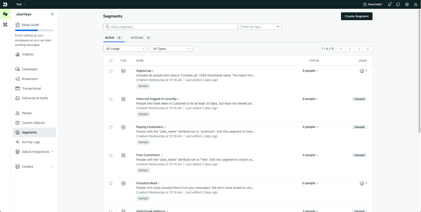Open the Activity Logs menu item label
421x212 pixels.
[31, 142]
